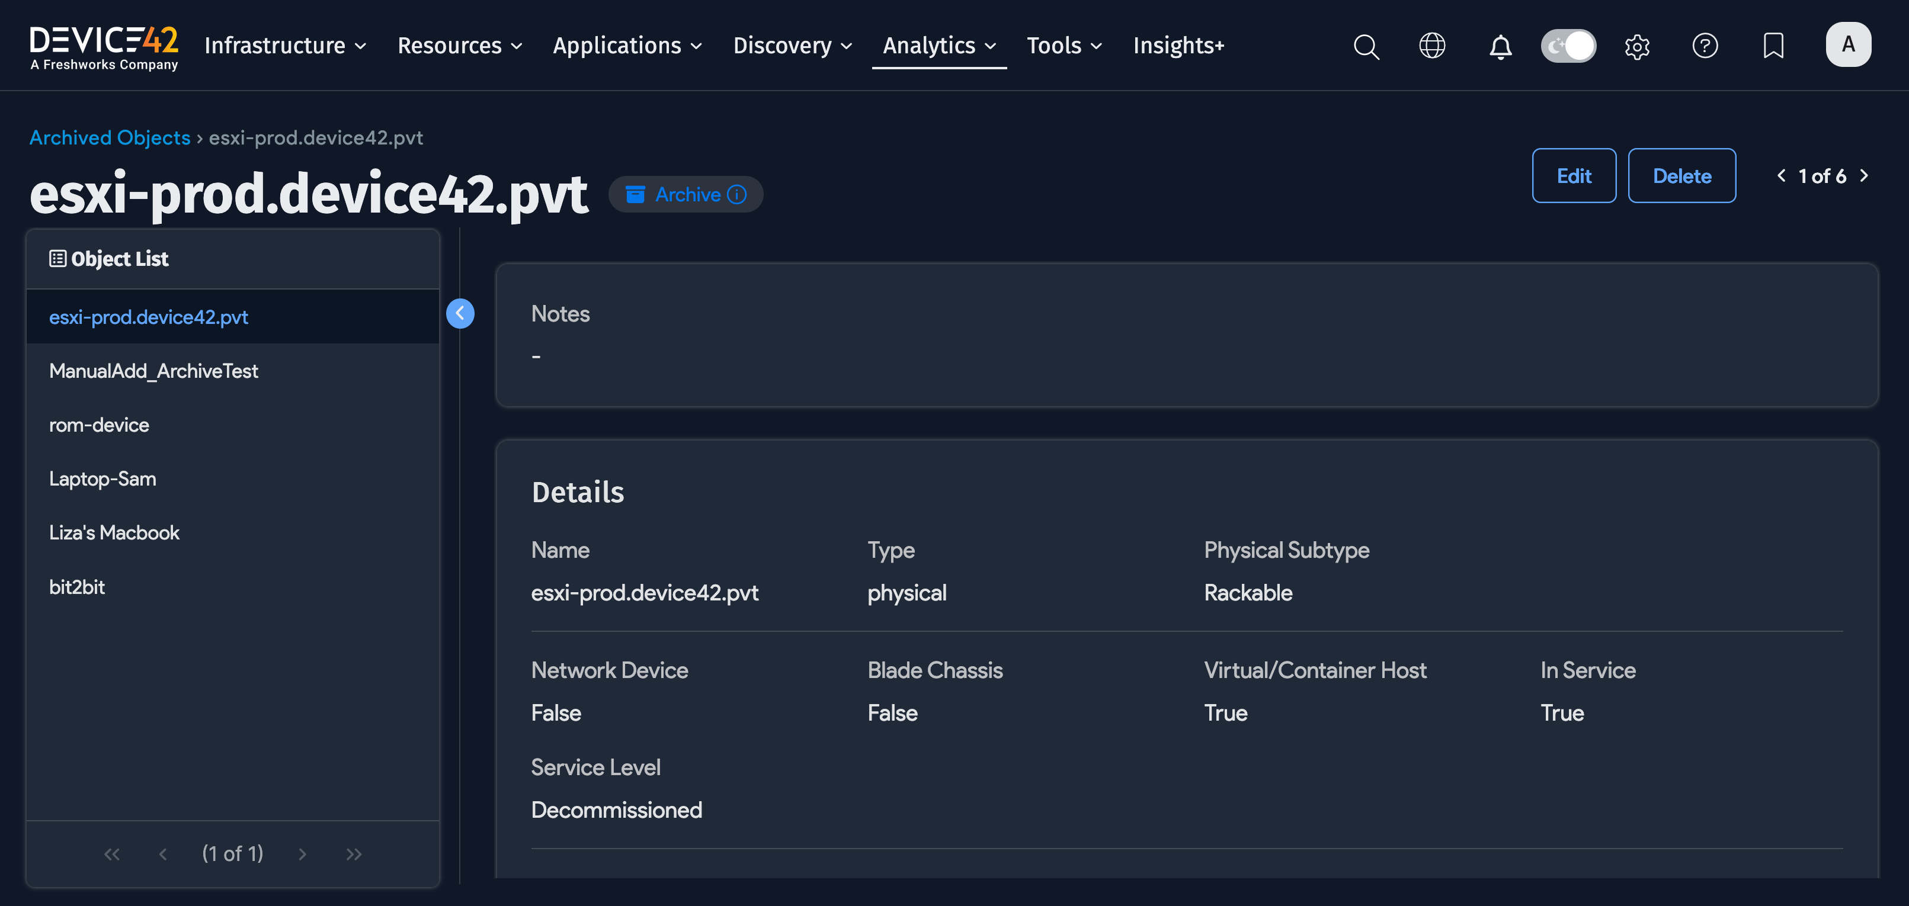
Task: Open the Insights+ menu
Action: (x=1178, y=45)
